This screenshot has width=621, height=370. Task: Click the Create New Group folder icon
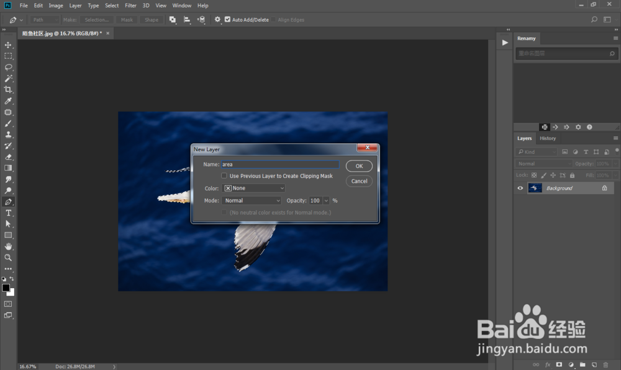click(582, 364)
